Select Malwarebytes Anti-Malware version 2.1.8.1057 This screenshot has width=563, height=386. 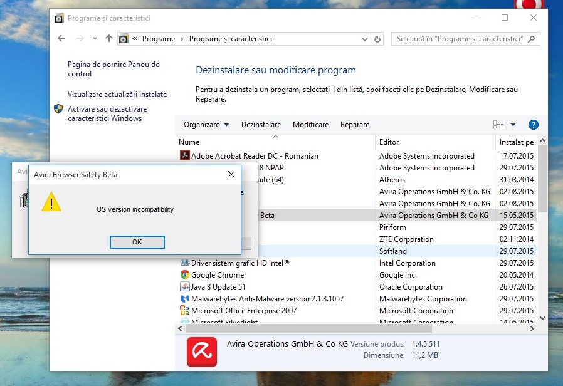(x=268, y=298)
